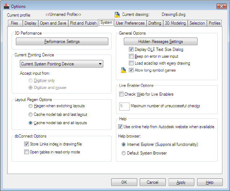Click the Performance Settings button

click(62, 42)
